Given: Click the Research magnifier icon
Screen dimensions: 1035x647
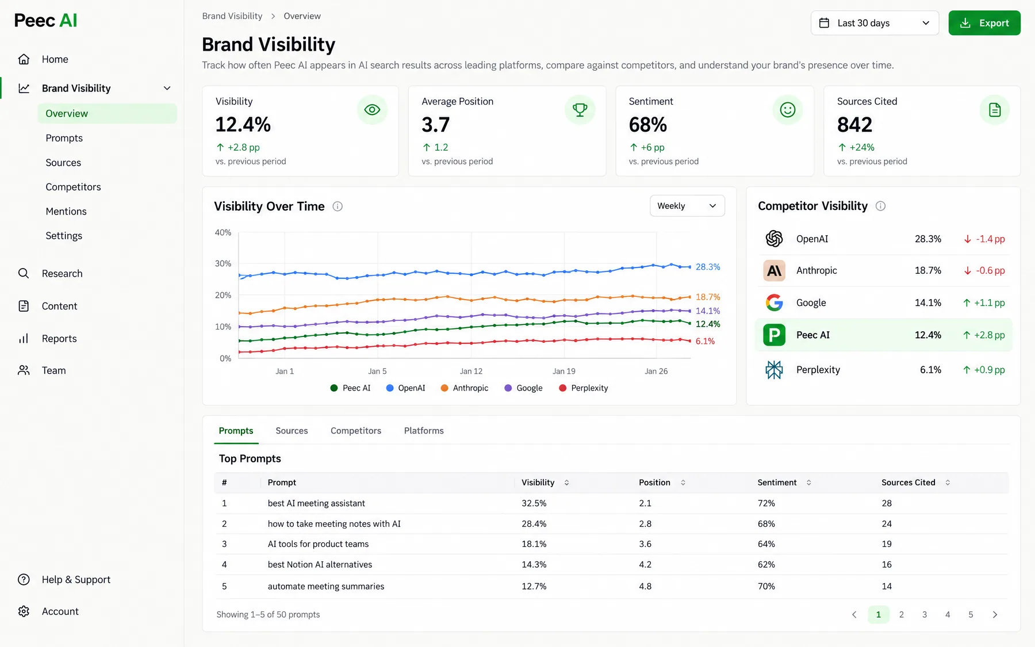Looking at the screenshot, I should pyautogui.click(x=24, y=274).
